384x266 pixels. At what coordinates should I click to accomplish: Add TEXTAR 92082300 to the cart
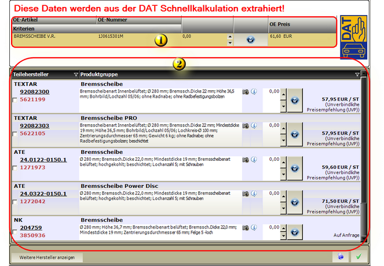(295, 100)
